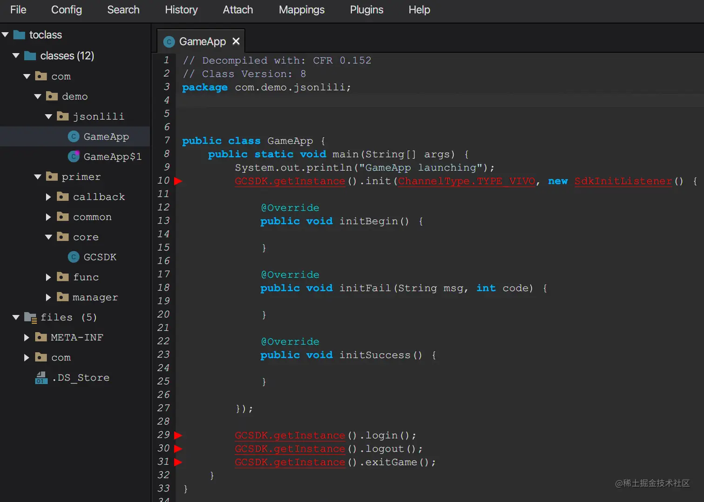The width and height of the screenshot is (704, 502).
Task: Click line number 18 in gutter
Action: 163,288
